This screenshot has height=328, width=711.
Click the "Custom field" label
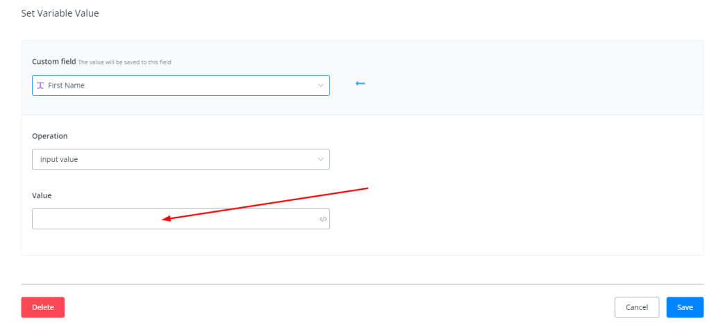[53, 62]
